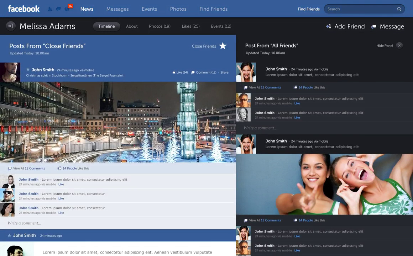Click the Search input field
This screenshot has width=413, height=256.
[x=360, y=9]
